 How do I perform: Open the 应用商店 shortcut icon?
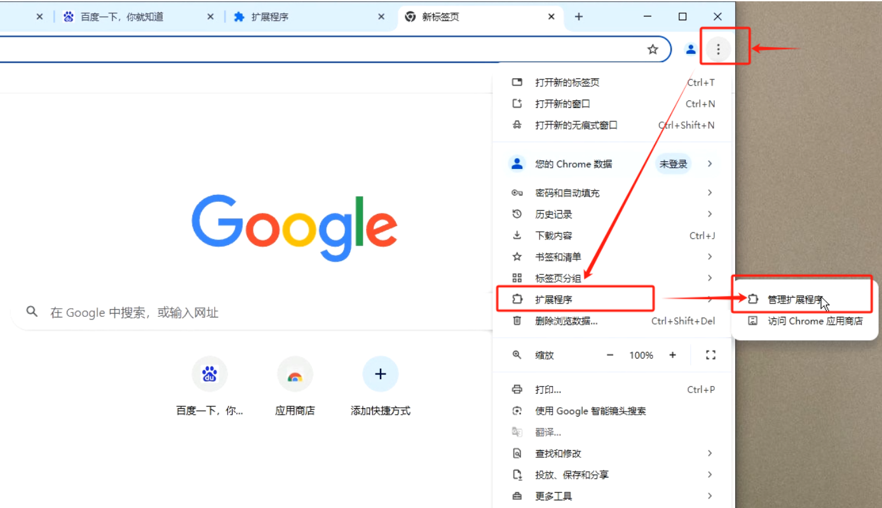click(295, 374)
